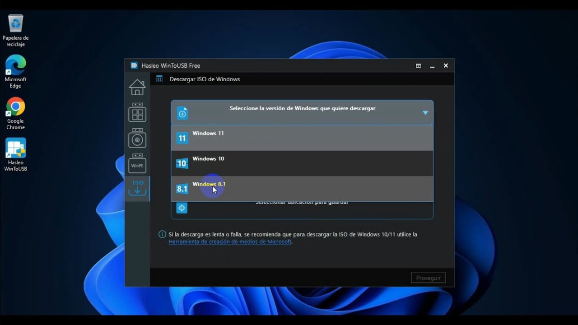
Task: Choose Windows 10 from the version list
Action: [x=302, y=163]
